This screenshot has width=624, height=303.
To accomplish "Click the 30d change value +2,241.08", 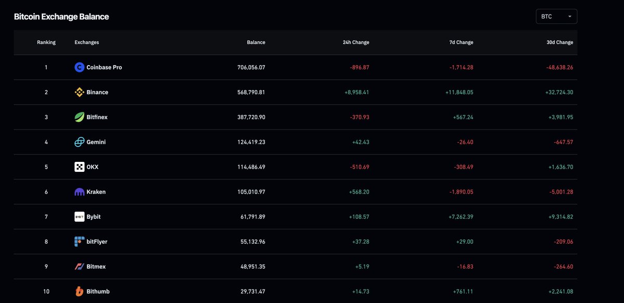I will click(561, 292).
